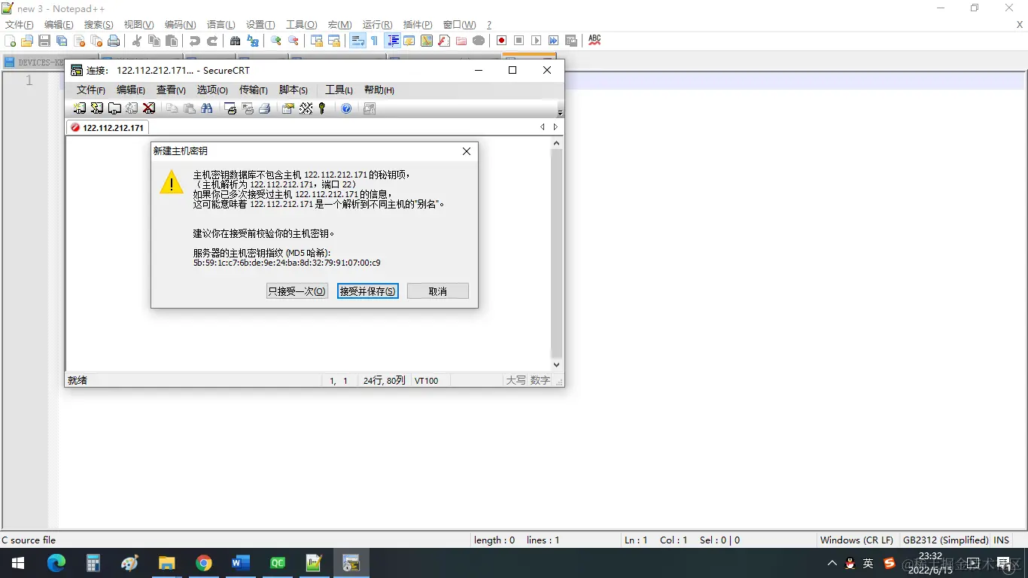Screen dimensions: 1028x578
Task: Toggle Notepad++ Word Wrap icon
Action: 357,41
